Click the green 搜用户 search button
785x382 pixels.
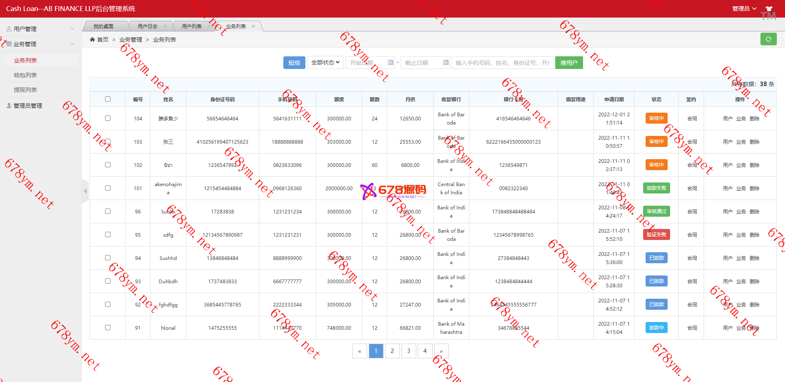pyautogui.click(x=569, y=62)
